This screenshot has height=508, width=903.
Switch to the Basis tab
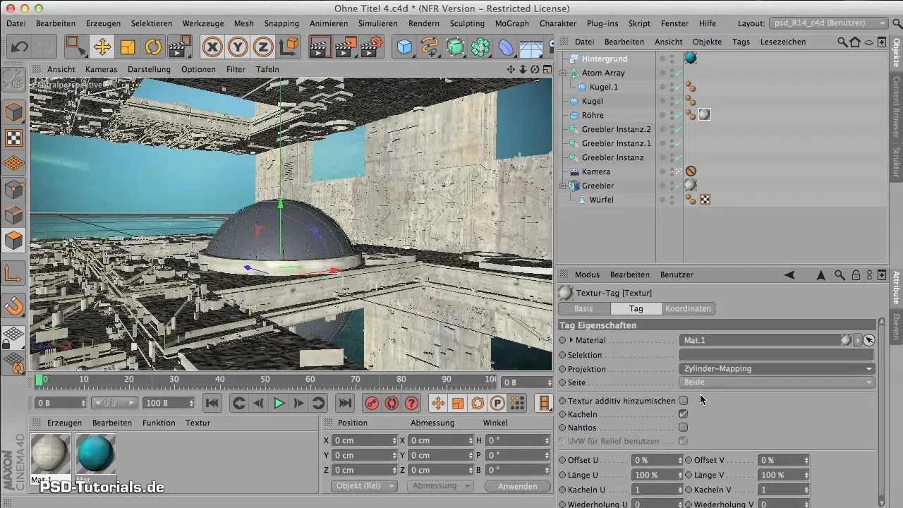[583, 308]
